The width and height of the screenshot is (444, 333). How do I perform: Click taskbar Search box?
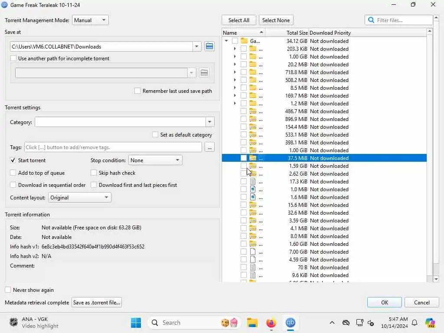(194, 323)
